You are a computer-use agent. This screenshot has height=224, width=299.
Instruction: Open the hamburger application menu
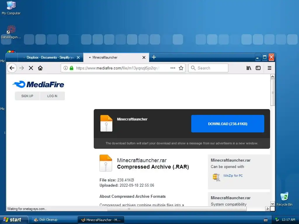pos(270,68)
